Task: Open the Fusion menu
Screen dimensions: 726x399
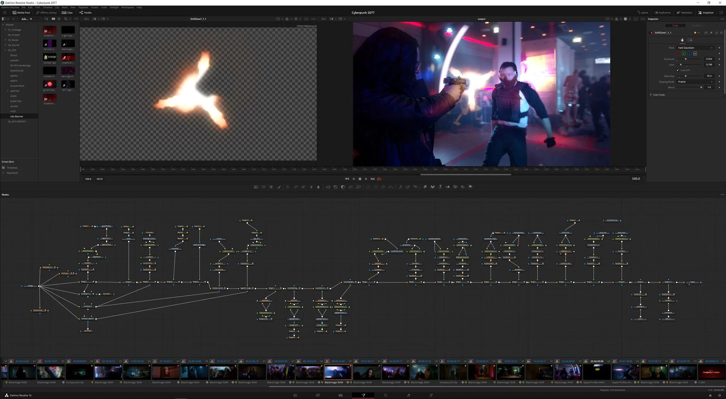Action: pos(94,7)
